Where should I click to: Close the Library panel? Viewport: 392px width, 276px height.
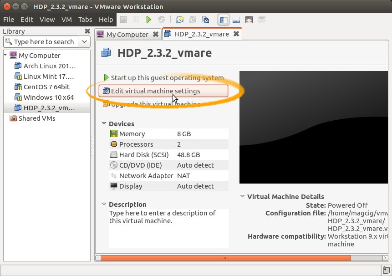[87, 31]
